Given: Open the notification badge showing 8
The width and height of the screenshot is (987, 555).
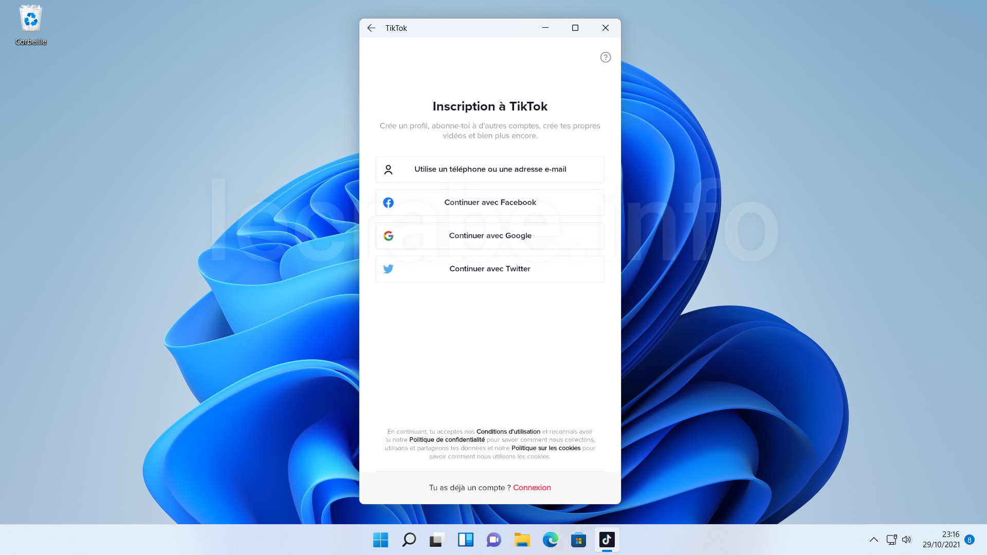Looking at the screenshot, I should [x=970, y=540].
